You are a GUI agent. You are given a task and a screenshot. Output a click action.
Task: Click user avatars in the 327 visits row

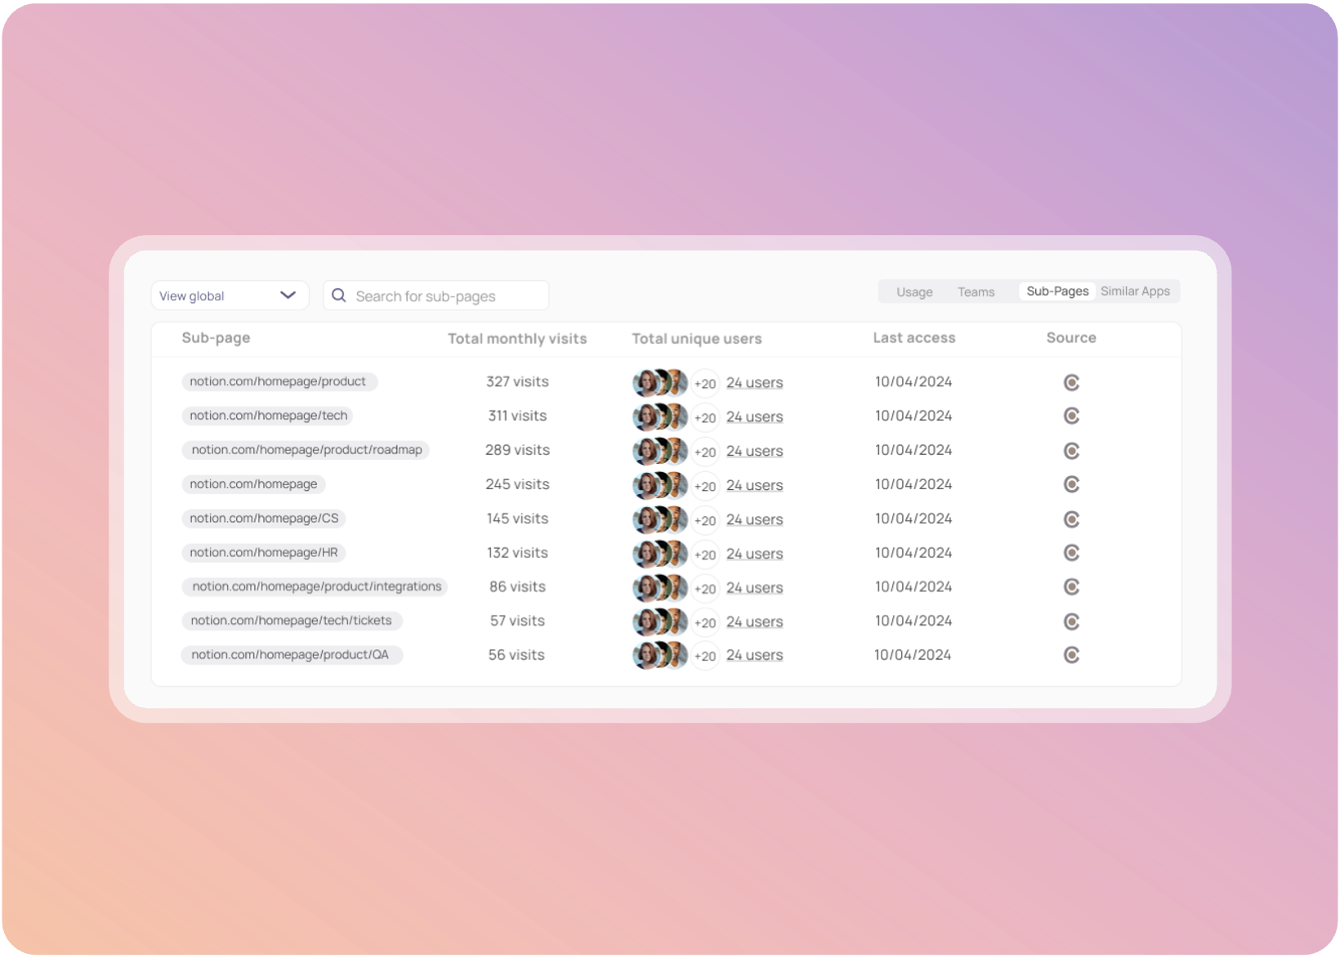pos(659,383)
